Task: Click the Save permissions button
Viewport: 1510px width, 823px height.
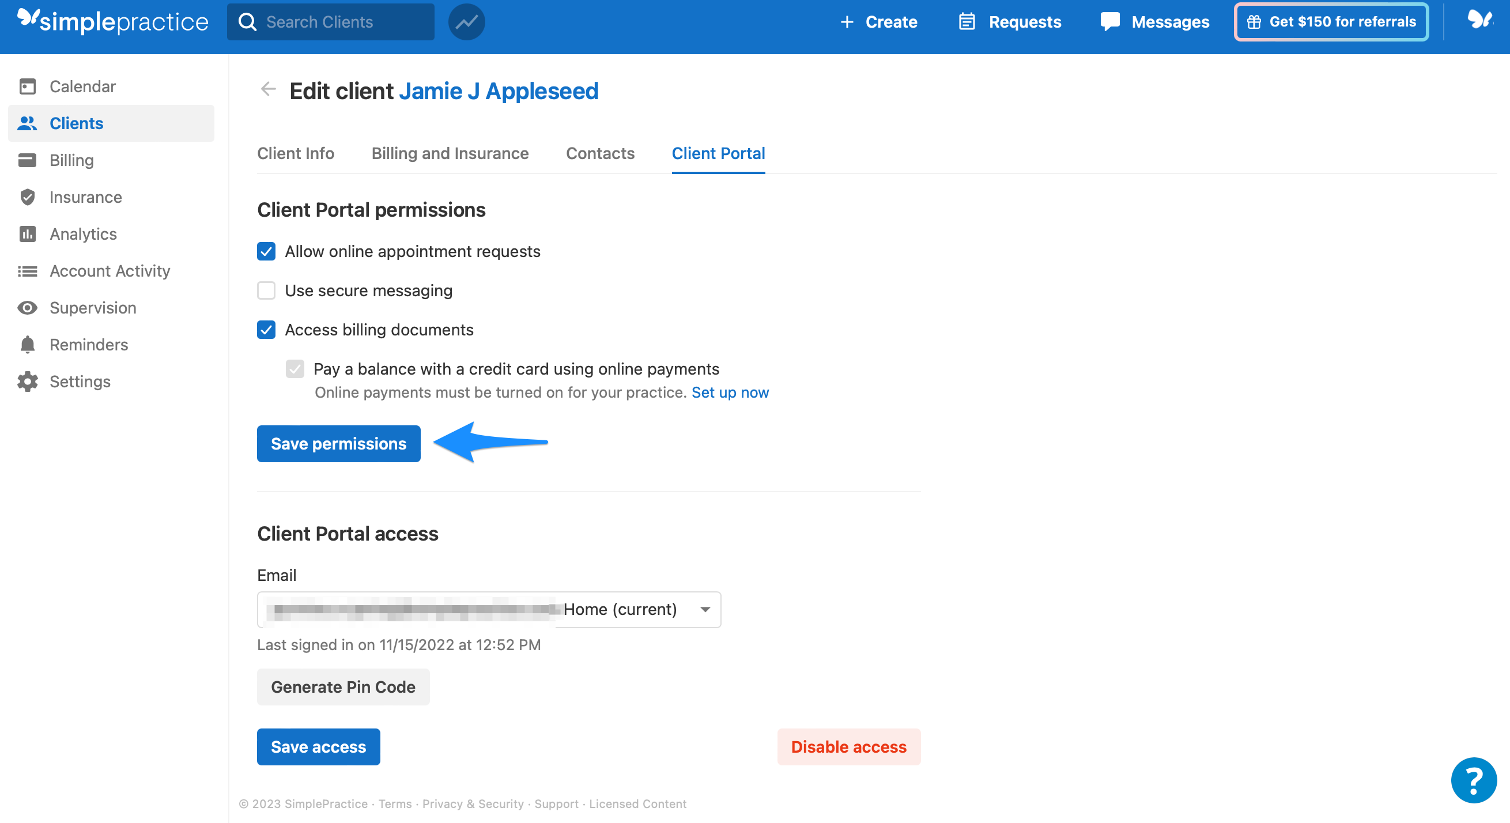Action: (x=339, y=444)
